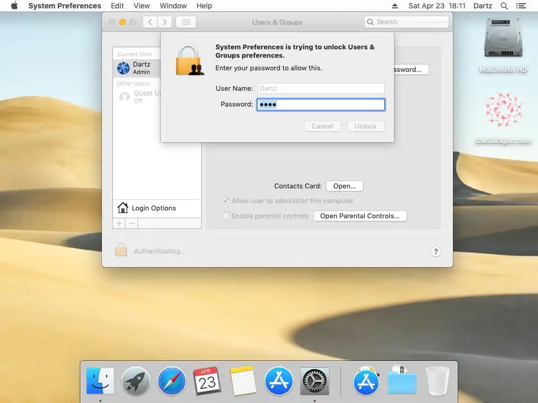Open the Downloads folder in Dock
Viewport: 538px width, 403px height.
click(402, 380)
